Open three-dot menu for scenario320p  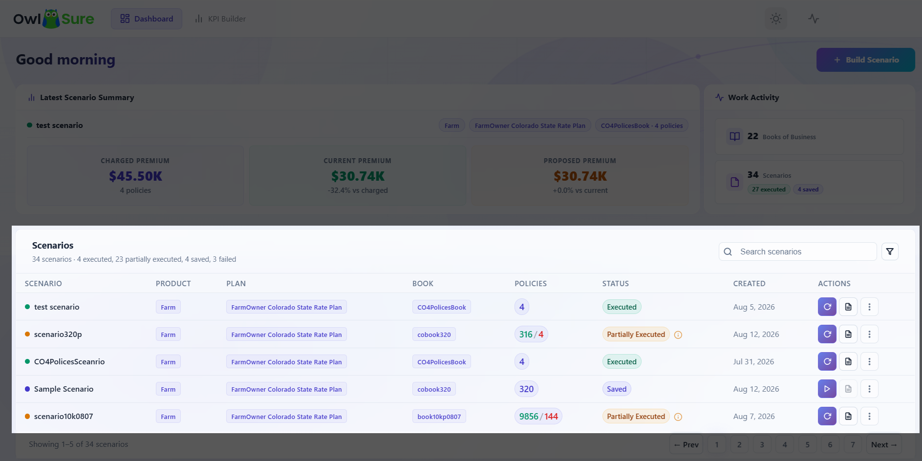pyautogui.click(x=869, y=334)
